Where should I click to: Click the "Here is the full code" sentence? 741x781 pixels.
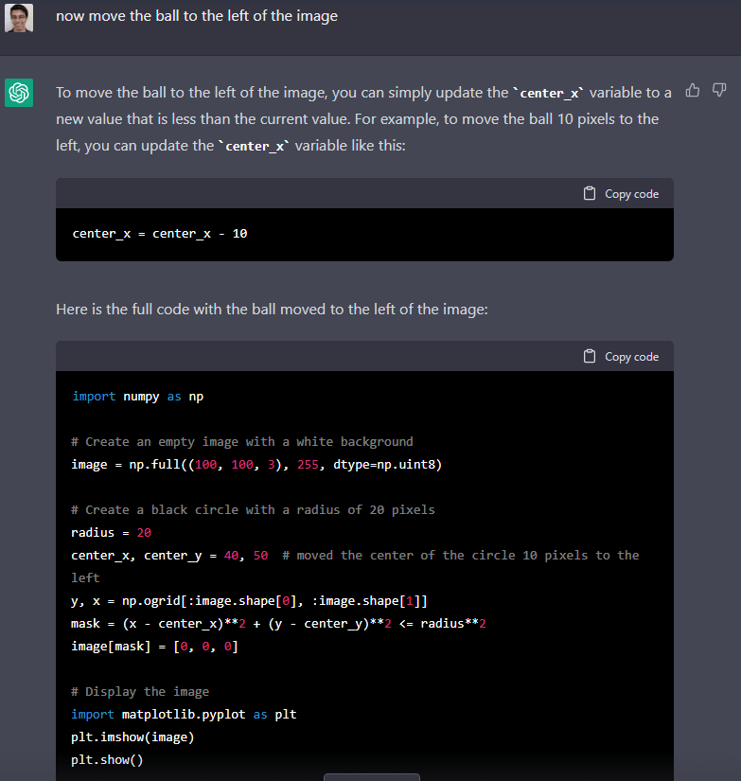point(272,310)
